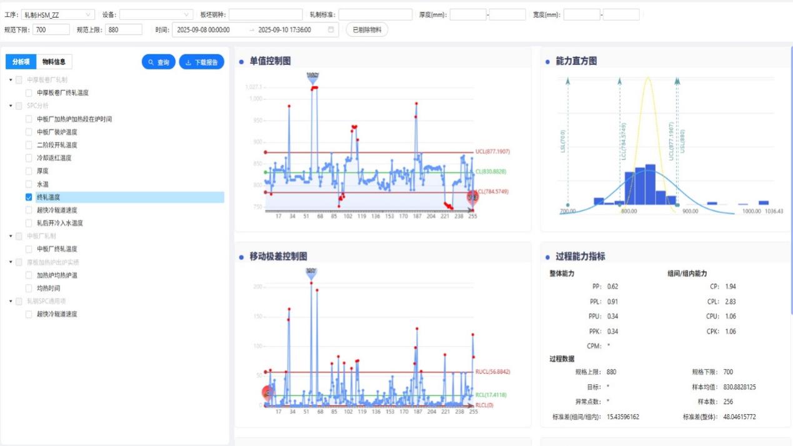Uncheck the 终轧温度 checkbox under SPC分析
The height and width of the screenshot is (446, 793).
point(29,197)
